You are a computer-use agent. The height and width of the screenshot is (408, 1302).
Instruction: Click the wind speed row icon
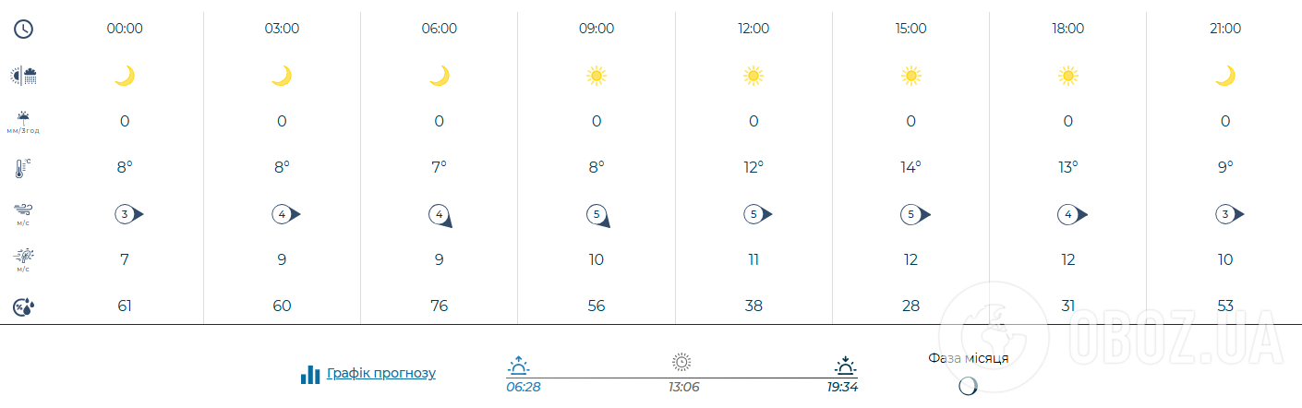coord(24,214)
